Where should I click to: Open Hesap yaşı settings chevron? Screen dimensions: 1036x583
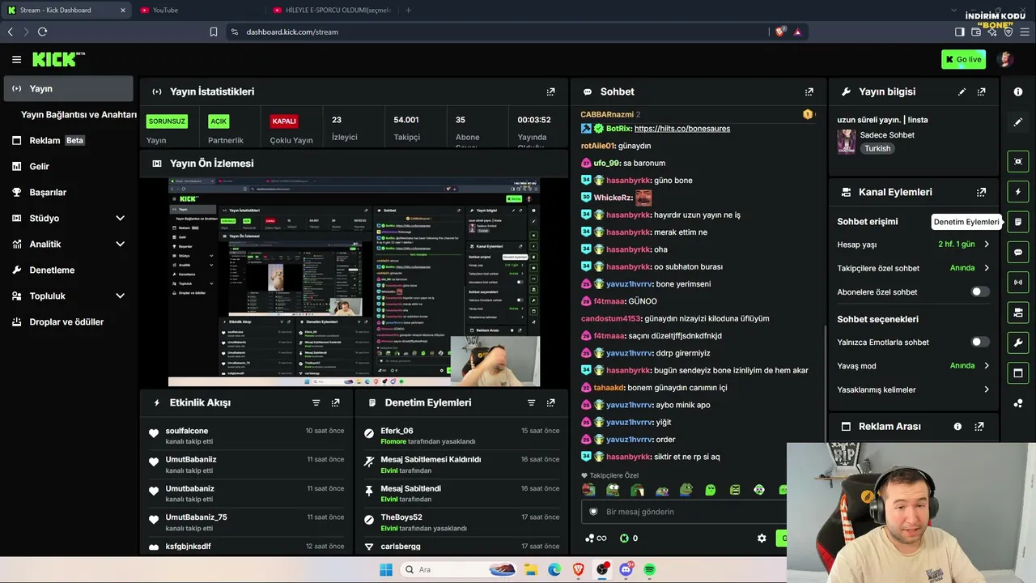tap(987, 244)
